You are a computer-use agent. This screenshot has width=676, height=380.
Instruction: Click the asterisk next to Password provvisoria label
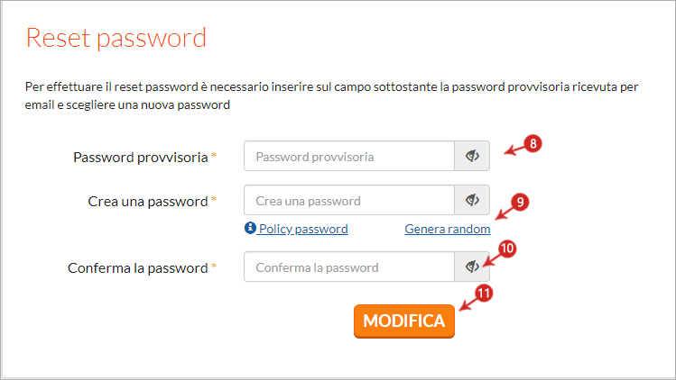point(214,156)
